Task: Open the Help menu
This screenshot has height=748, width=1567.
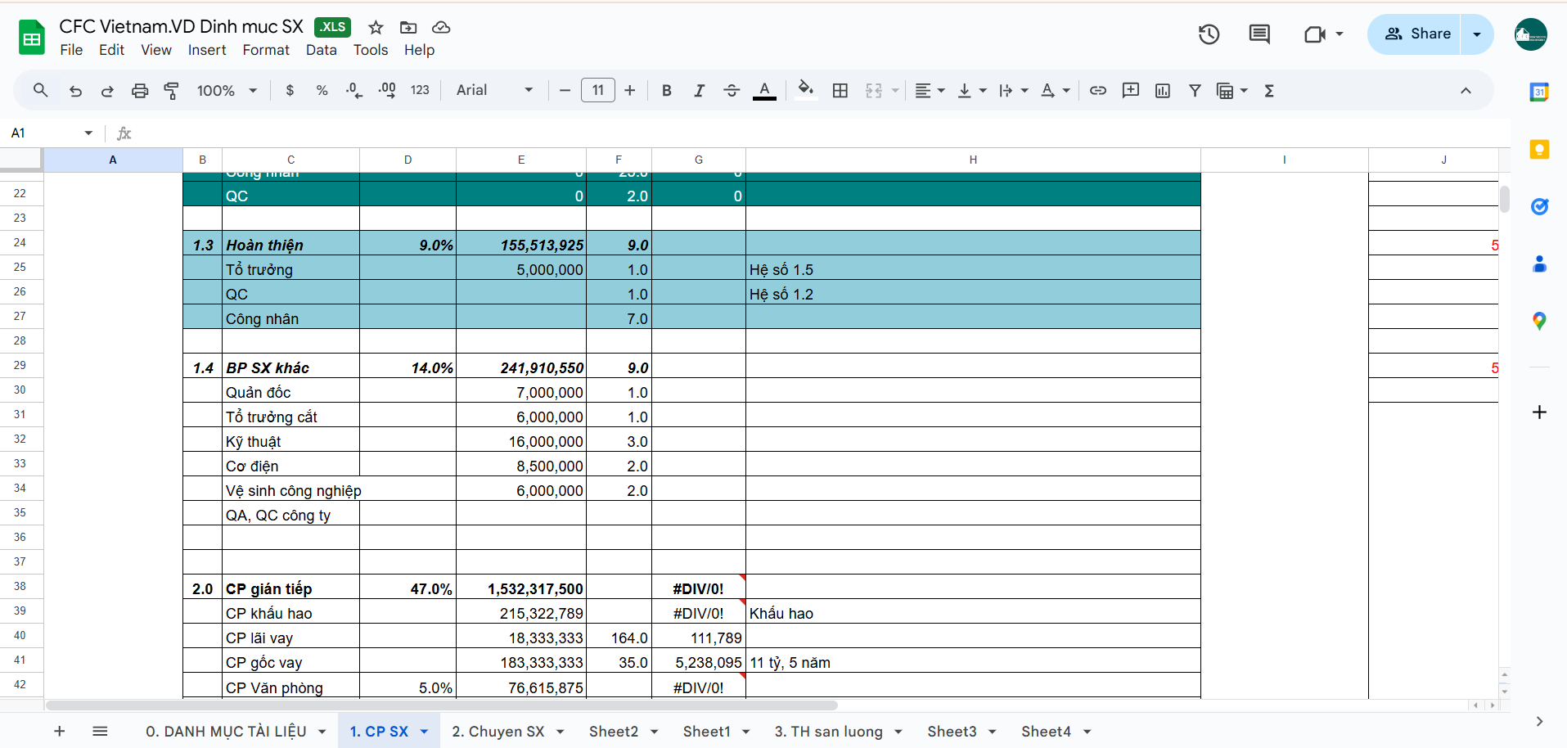Action: [x=419, y=50]
